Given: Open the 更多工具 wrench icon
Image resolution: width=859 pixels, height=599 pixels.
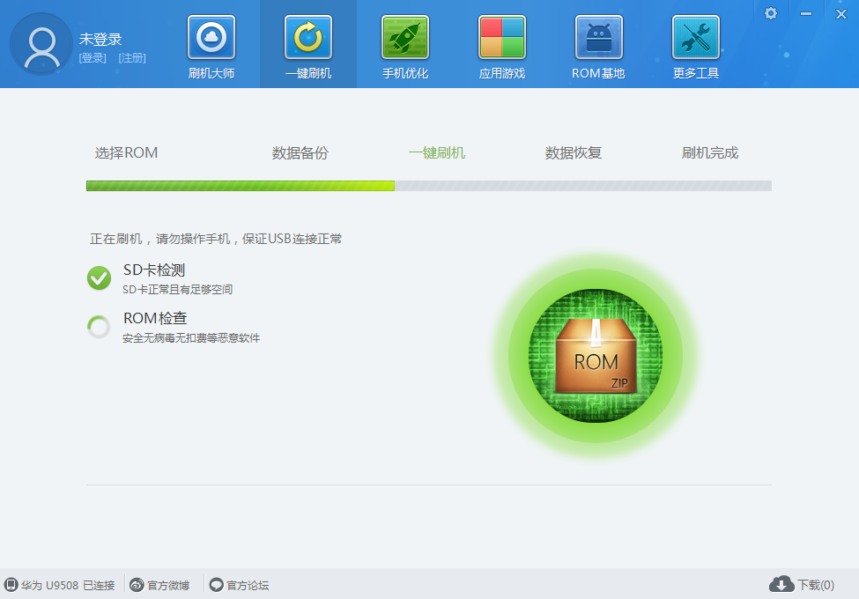Looking at the screenshot, I should point(696,37).
